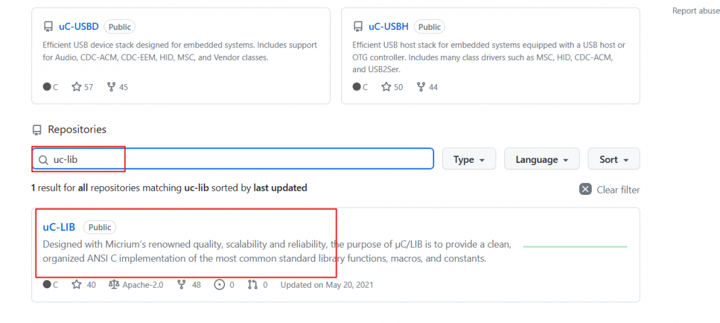720x323 pixels.
Task: Click the star icon on uC-USBH card
Action: pyautogui.click(x=386, y=87)
